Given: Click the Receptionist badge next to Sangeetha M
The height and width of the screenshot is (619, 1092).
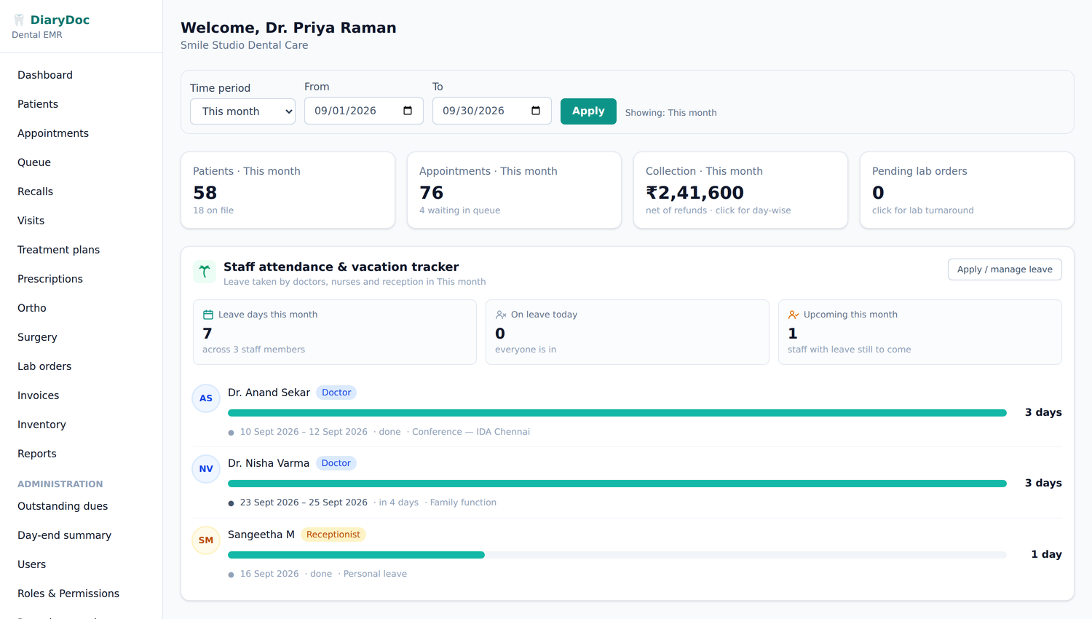Looking at the screenshot, I should pos(333,535).
